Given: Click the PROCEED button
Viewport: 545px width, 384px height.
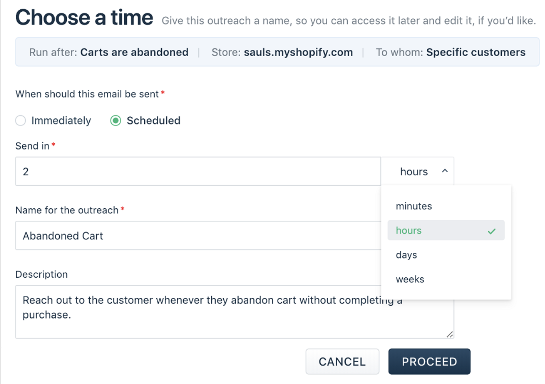Looking at the screenshot, I should 429,361.
